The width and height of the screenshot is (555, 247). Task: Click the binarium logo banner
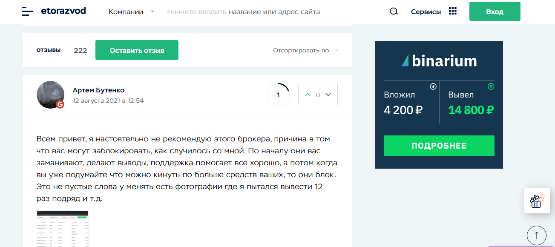439,61
